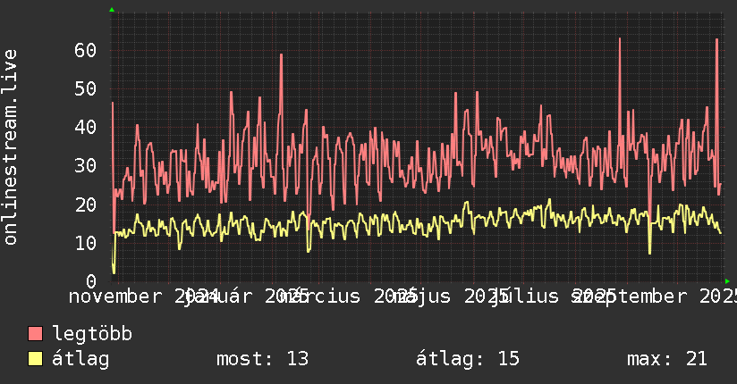
Task: Click the pink legtöbb legend swatch
Action: click(x=35, y=333)
